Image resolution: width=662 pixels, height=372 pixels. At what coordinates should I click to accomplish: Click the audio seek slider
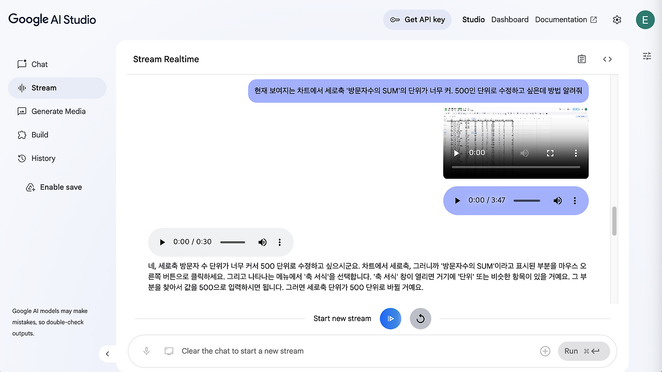526,200
